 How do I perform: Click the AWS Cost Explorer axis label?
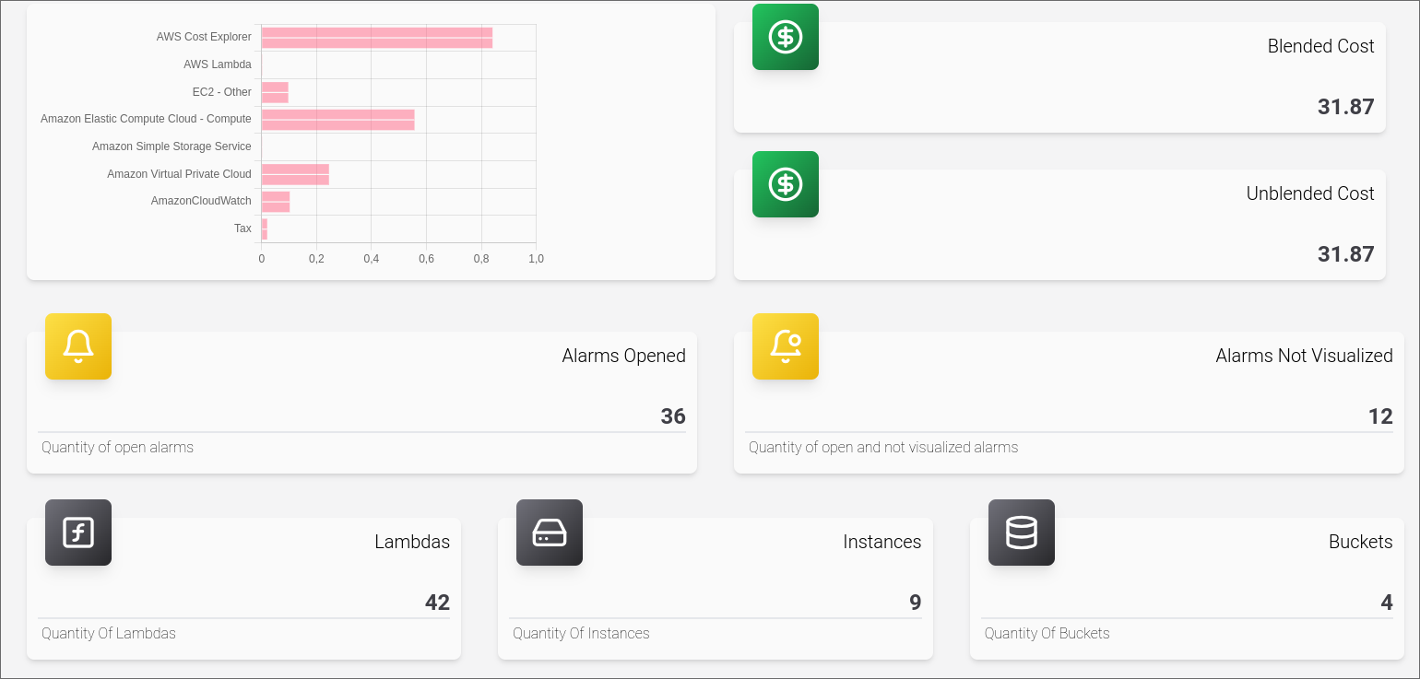point(204,37)
